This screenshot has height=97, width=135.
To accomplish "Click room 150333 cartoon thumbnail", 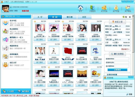I will pyautogui.click(x=54, y=28).
